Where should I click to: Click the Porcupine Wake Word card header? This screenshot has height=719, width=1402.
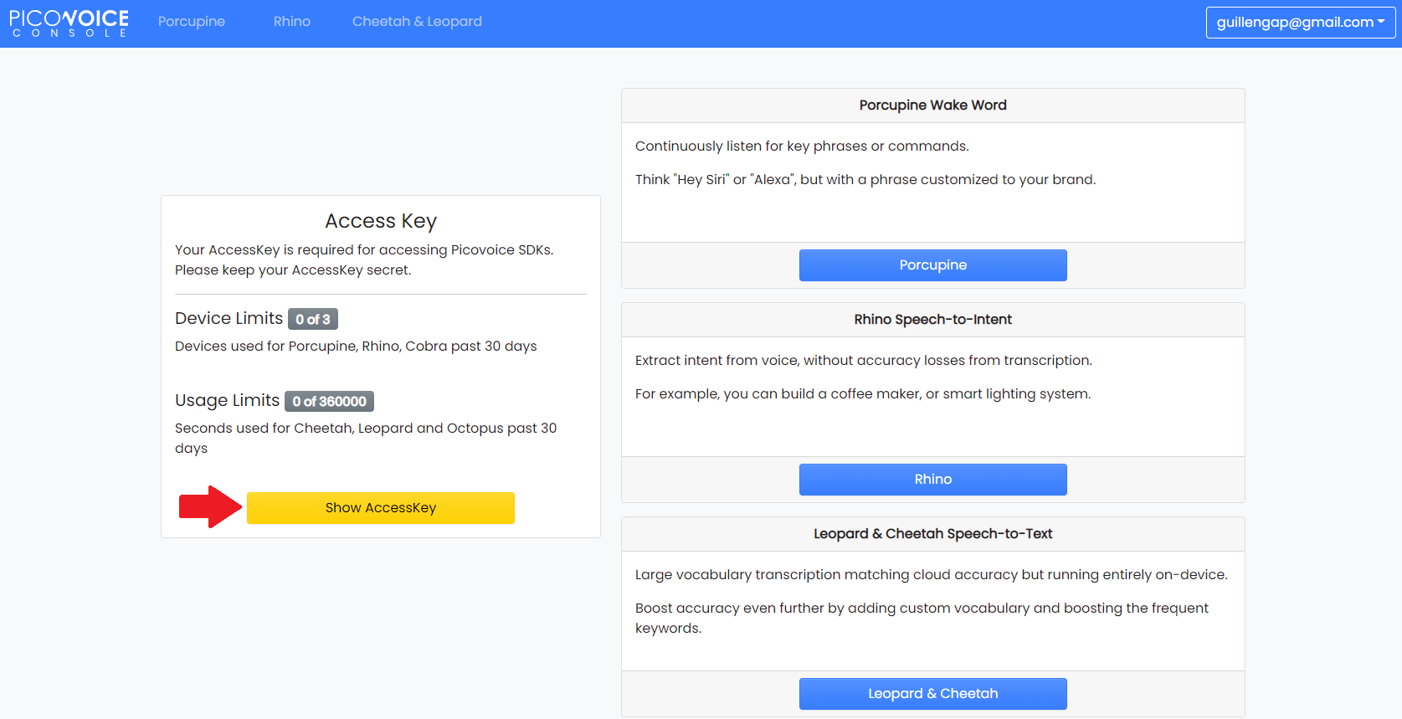(x=933, y=105)
